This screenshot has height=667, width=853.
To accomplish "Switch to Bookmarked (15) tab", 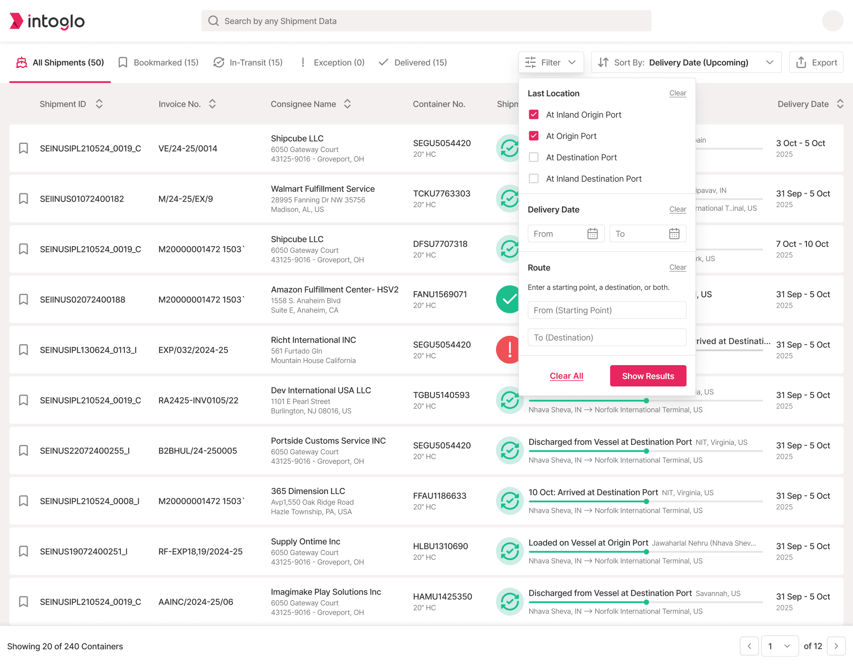I will pyautogui.click(x=158, y=62).
